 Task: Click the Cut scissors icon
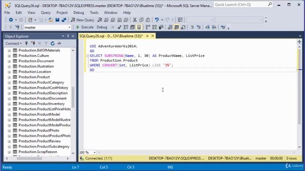134,20
